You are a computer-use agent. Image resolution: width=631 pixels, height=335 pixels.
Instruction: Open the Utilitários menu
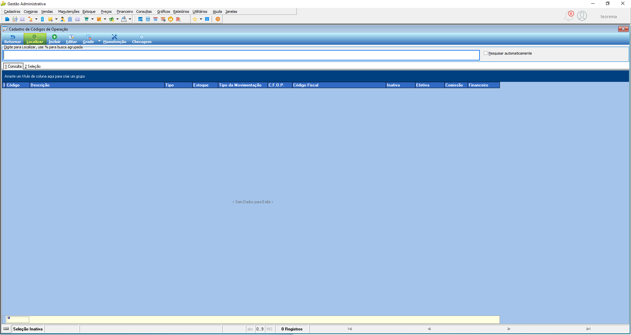coord(200,12)
